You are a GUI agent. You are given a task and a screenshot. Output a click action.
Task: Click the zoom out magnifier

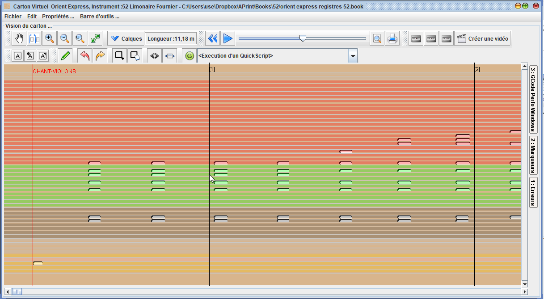pyautogui.click(x=65, y=39)
